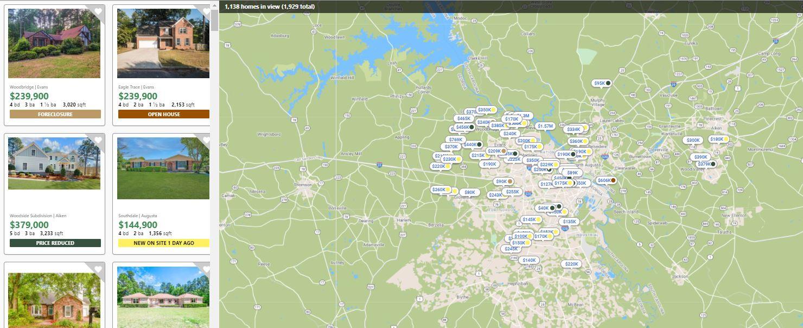Click the '3,020 sqft' value
The image size is (803, 328).
(74, 105)
